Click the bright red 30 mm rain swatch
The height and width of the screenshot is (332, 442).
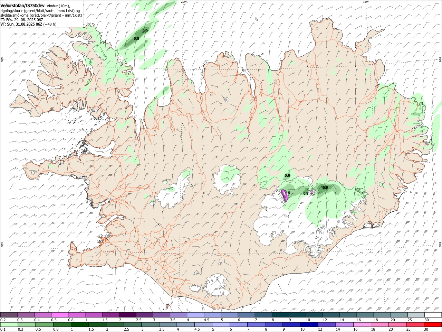coord(433,324)
